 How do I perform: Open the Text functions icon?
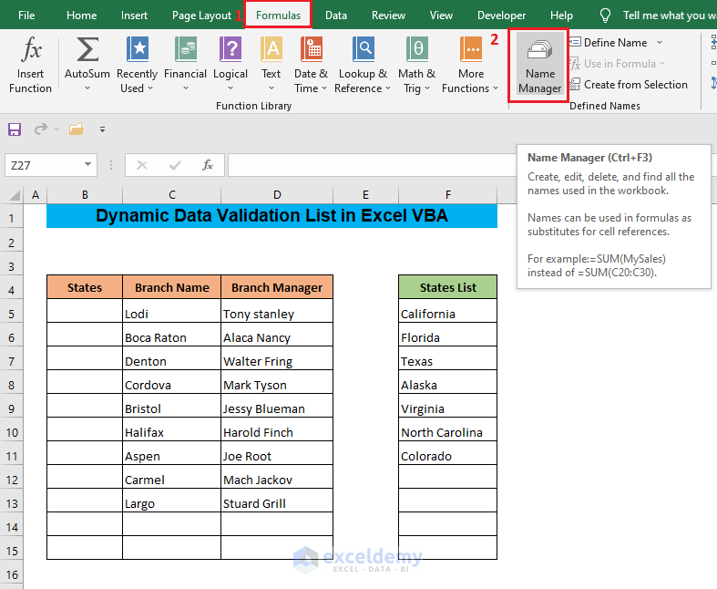271,64
